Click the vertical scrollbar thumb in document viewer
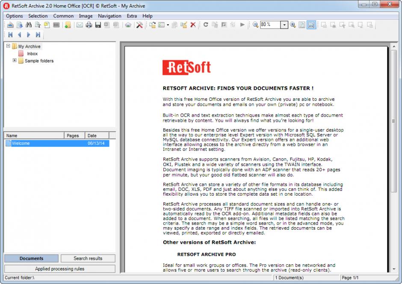Screen dimensions: 402x284 (393, 121)
